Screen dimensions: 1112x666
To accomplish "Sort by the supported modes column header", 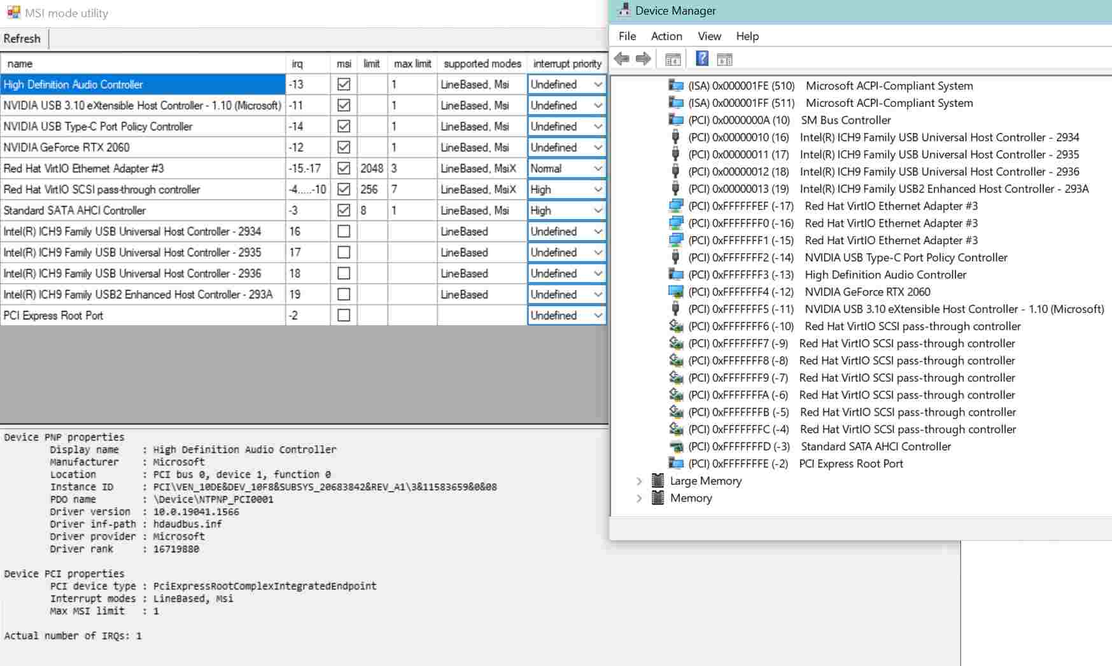I will (482, 64).
